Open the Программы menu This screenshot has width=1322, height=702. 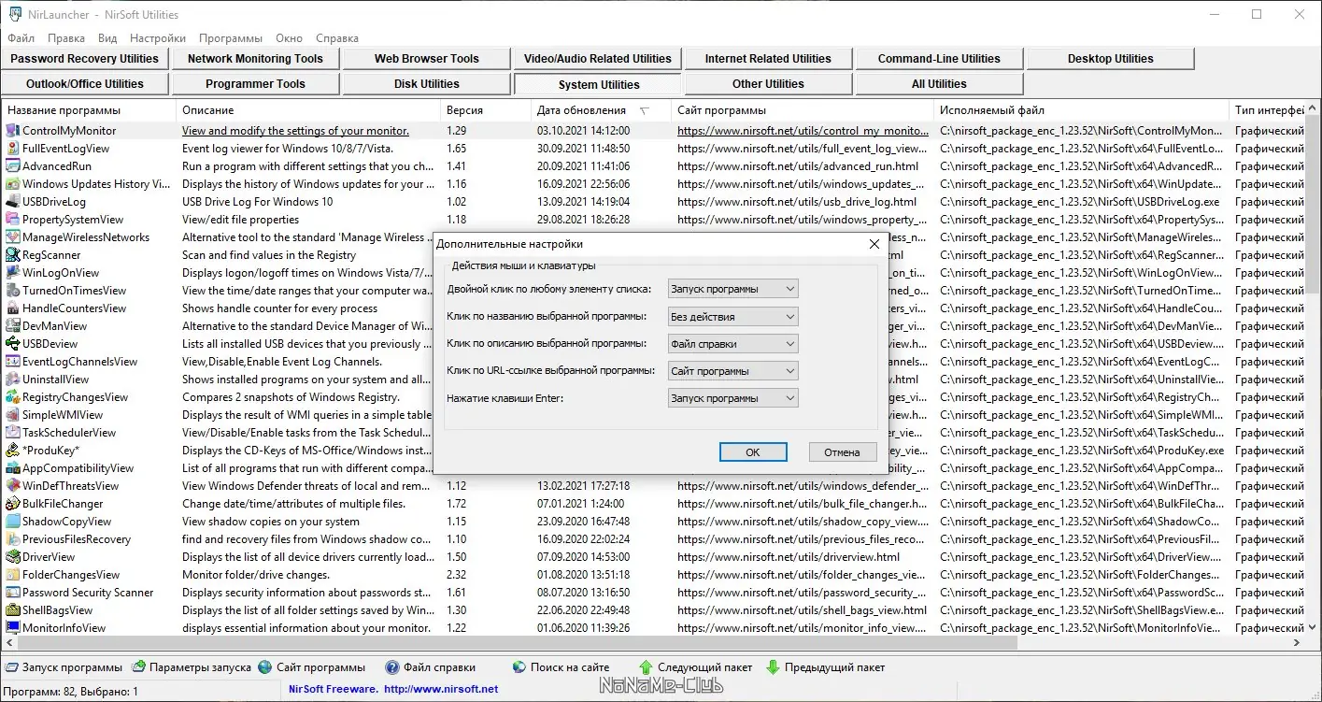pos(231,38)
